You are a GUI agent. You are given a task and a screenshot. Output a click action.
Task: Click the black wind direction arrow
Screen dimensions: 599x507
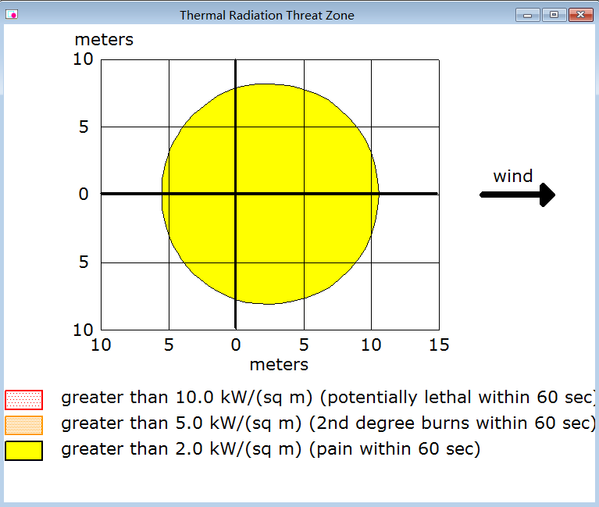pyautogui.click(x=517, y=195)
